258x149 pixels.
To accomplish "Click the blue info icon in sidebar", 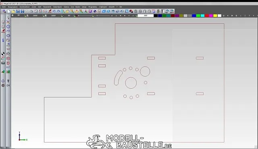I will pos(3,40).
